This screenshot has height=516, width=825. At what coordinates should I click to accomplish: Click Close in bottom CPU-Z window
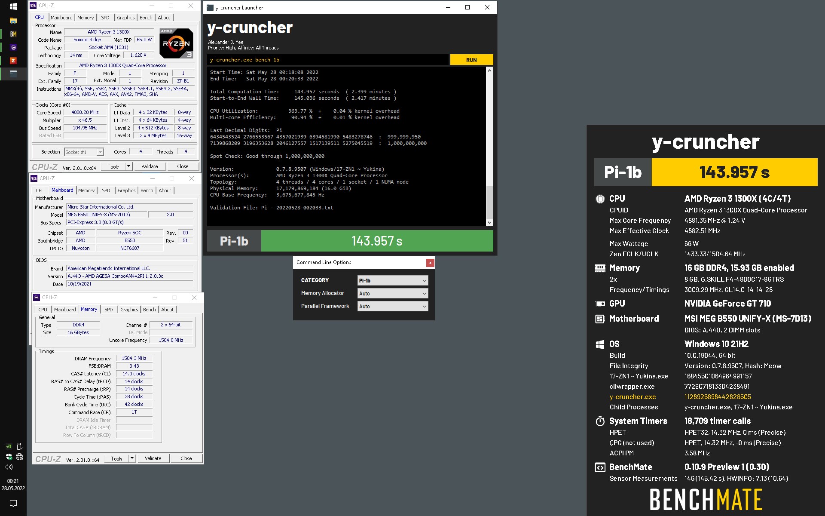(x=186, y=458)
